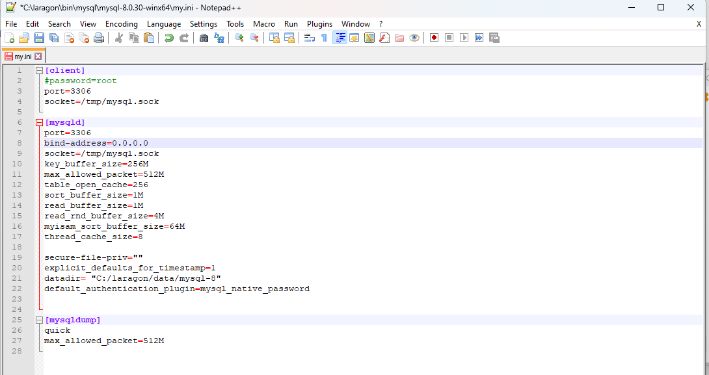Viewport: 709px width, 375px height.
Task: Open the Language menu
Action: click(164, 24)
